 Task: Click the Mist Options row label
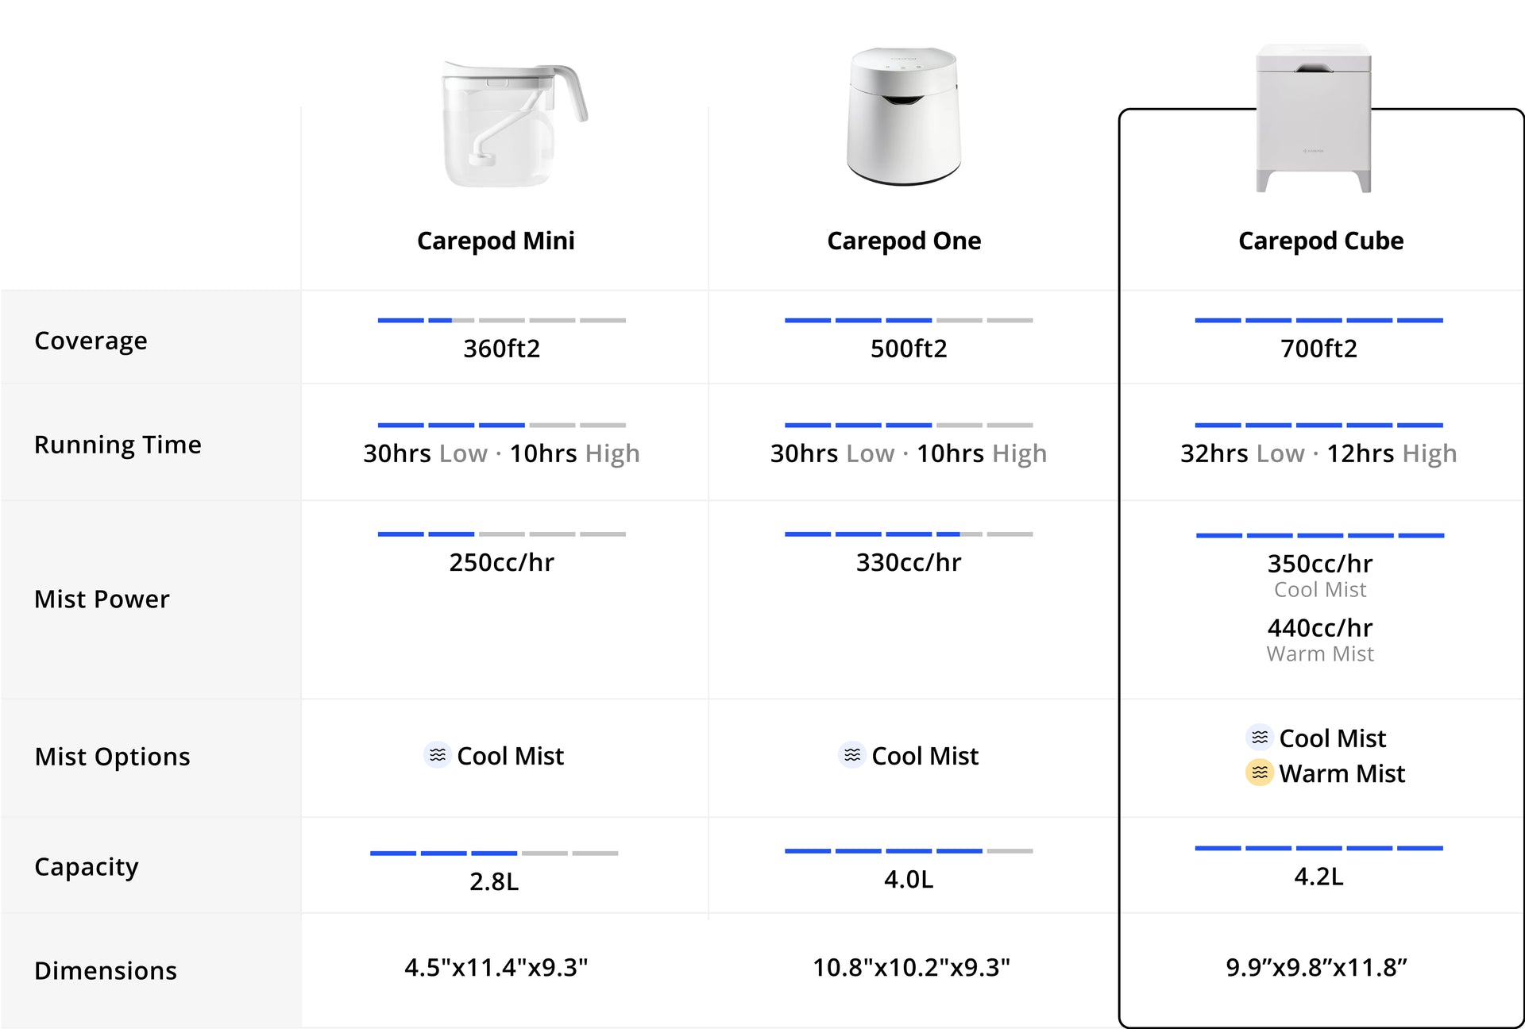click(x=112, y=757)
